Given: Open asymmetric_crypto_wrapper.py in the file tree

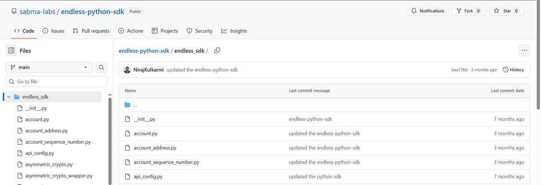Looking at the screenshot, I should coord(59,176).
